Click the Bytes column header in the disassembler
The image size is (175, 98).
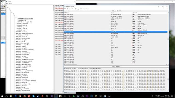[113, 13]
